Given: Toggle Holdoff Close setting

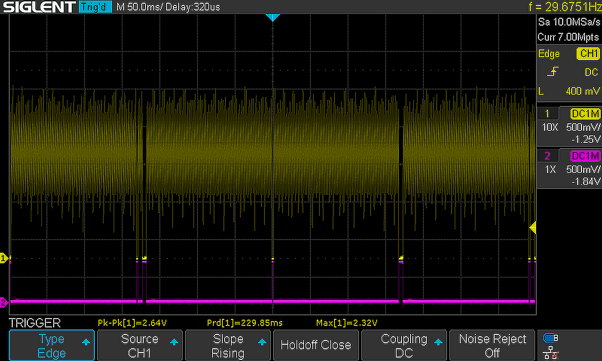Looking at the screenshot, I should [316, 346].
